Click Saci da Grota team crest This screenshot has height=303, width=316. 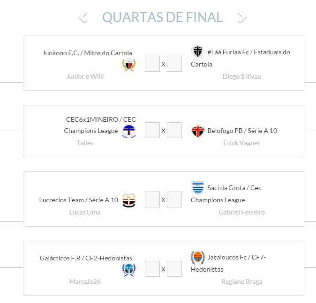(198, 188)
